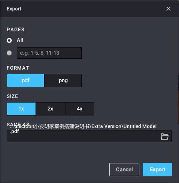Screen dimensions: 179x183
Task: Click the FORMAT section heading
Action: 18,68
